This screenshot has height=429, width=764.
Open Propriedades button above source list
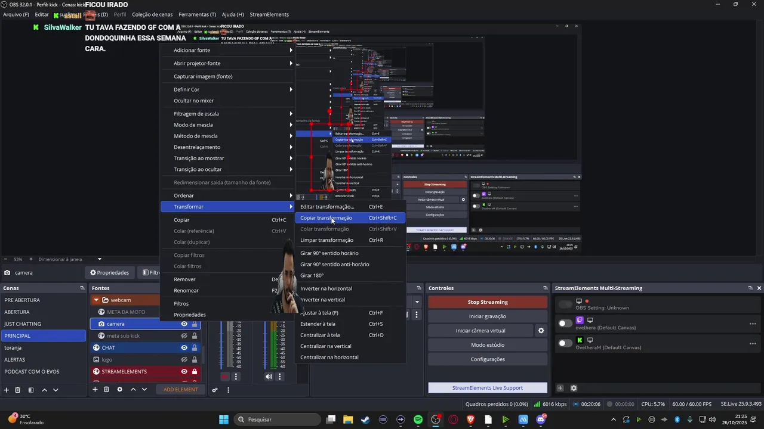(x=110, y=272)
